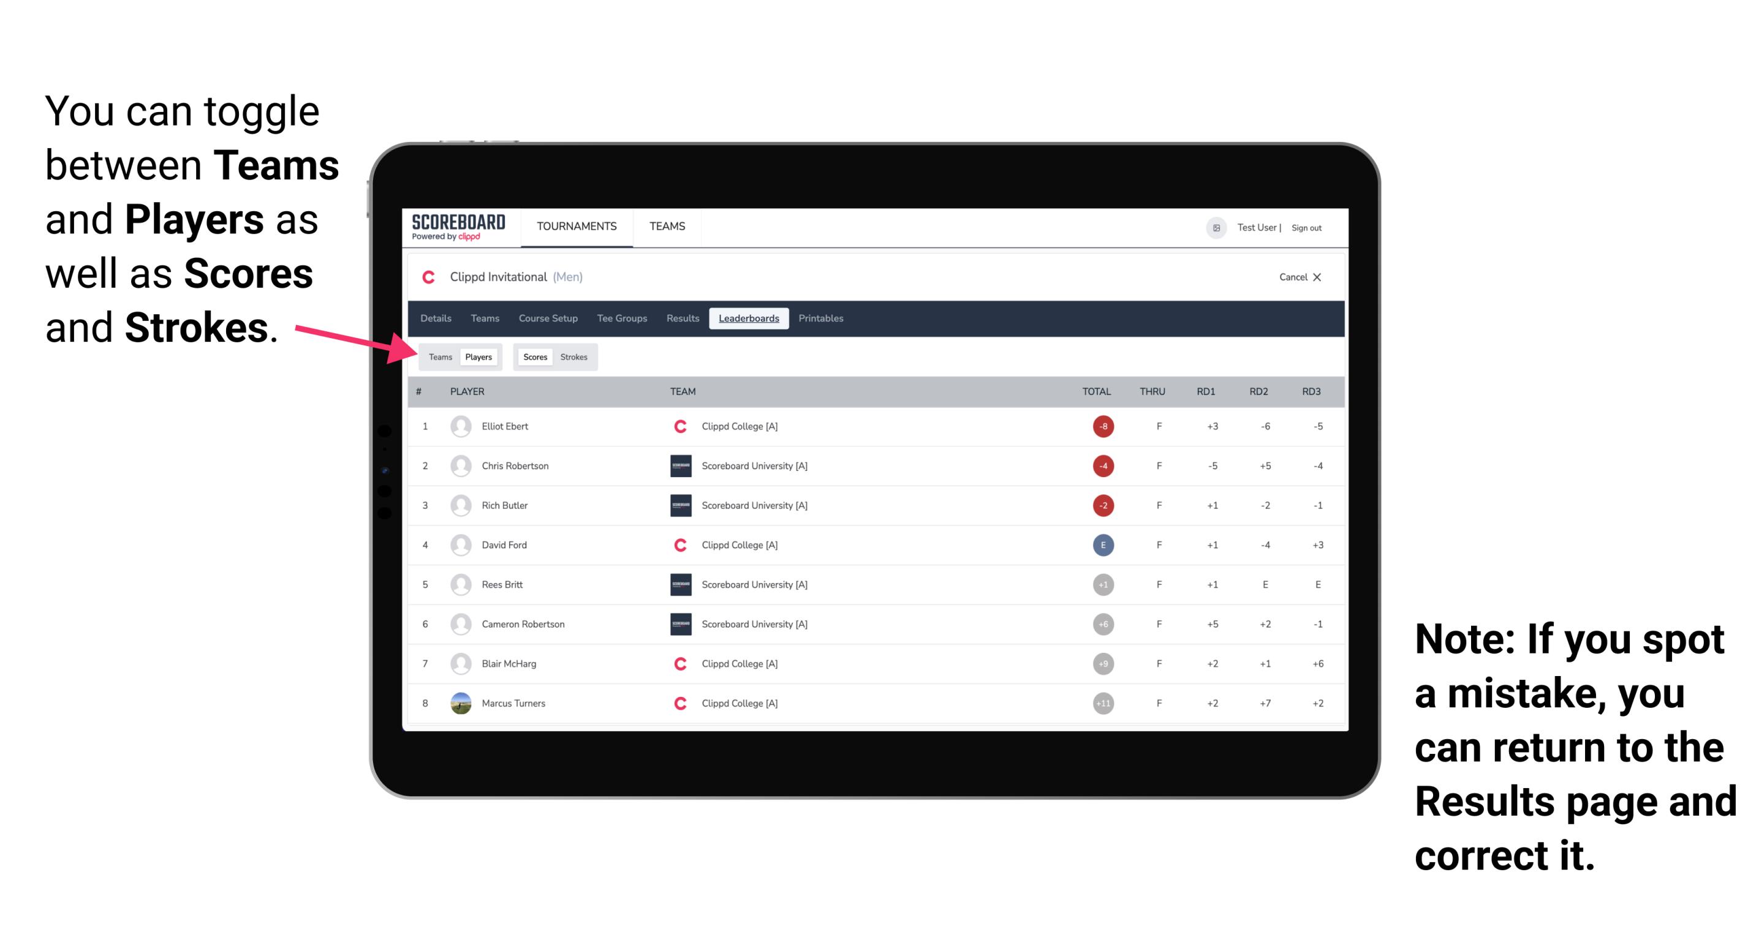Click the Clippd Invitational C logo icon
This screenshot has height=940, width=1748.
(428, 278)
